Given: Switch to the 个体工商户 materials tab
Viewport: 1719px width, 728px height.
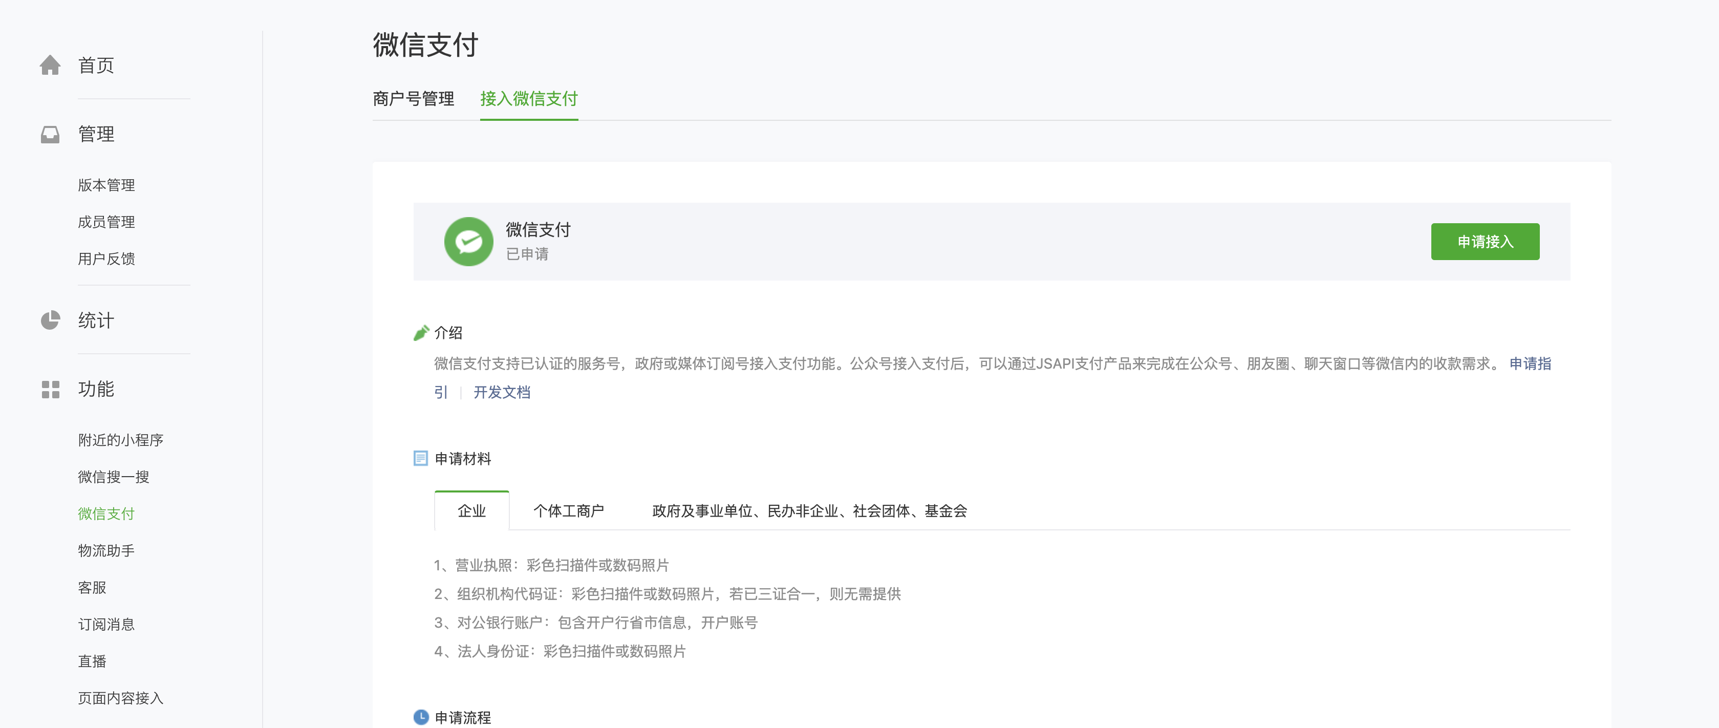Looking at the screenshot, I should coord(569,511).
